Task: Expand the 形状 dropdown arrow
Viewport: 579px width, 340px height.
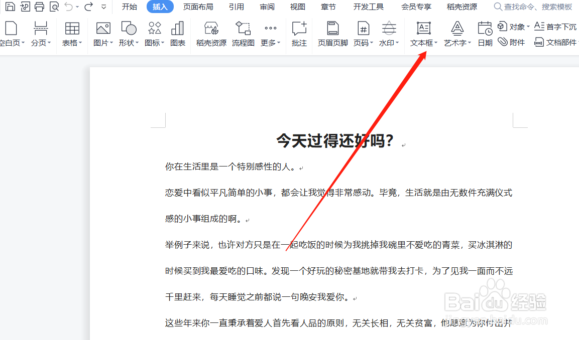Action: point(137,43)
